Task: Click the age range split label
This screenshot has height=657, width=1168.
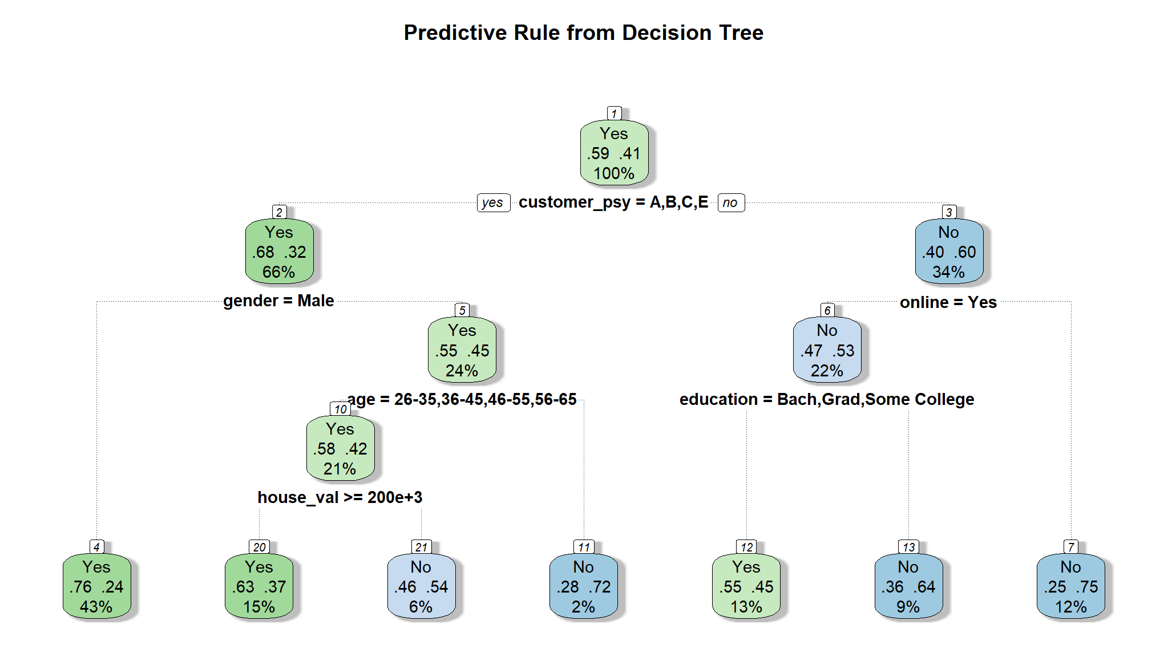Action: click(x=462, y=399)
